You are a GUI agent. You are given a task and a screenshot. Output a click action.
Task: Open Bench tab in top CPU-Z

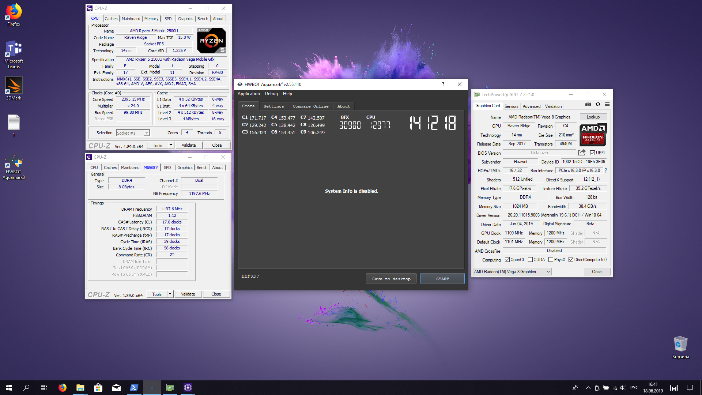(x=203, y=19)
